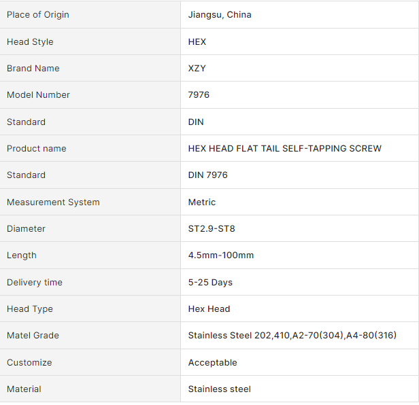Viewport: 419px width, 405px height.
Task: Click the model number value "7976"
Action: tap(199, 95)
